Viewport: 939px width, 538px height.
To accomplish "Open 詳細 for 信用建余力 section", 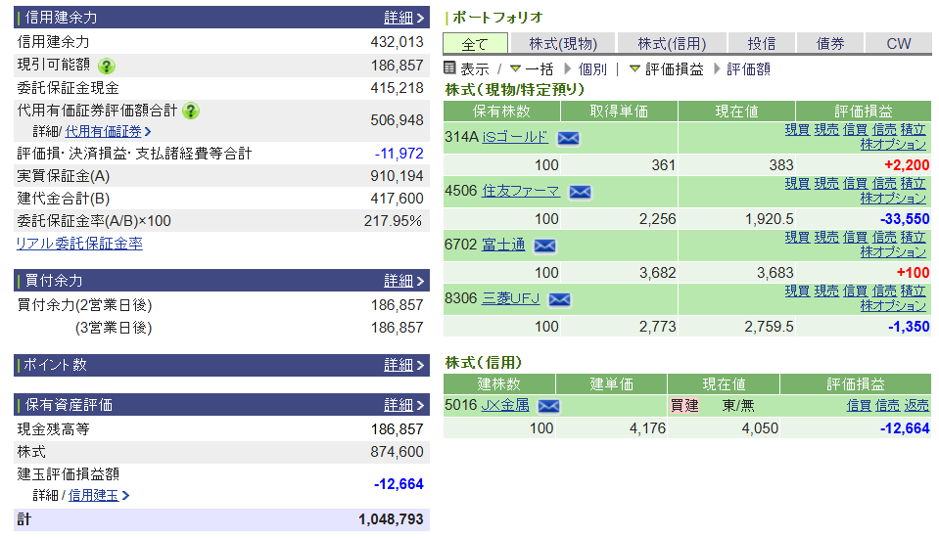I will 404,18.
